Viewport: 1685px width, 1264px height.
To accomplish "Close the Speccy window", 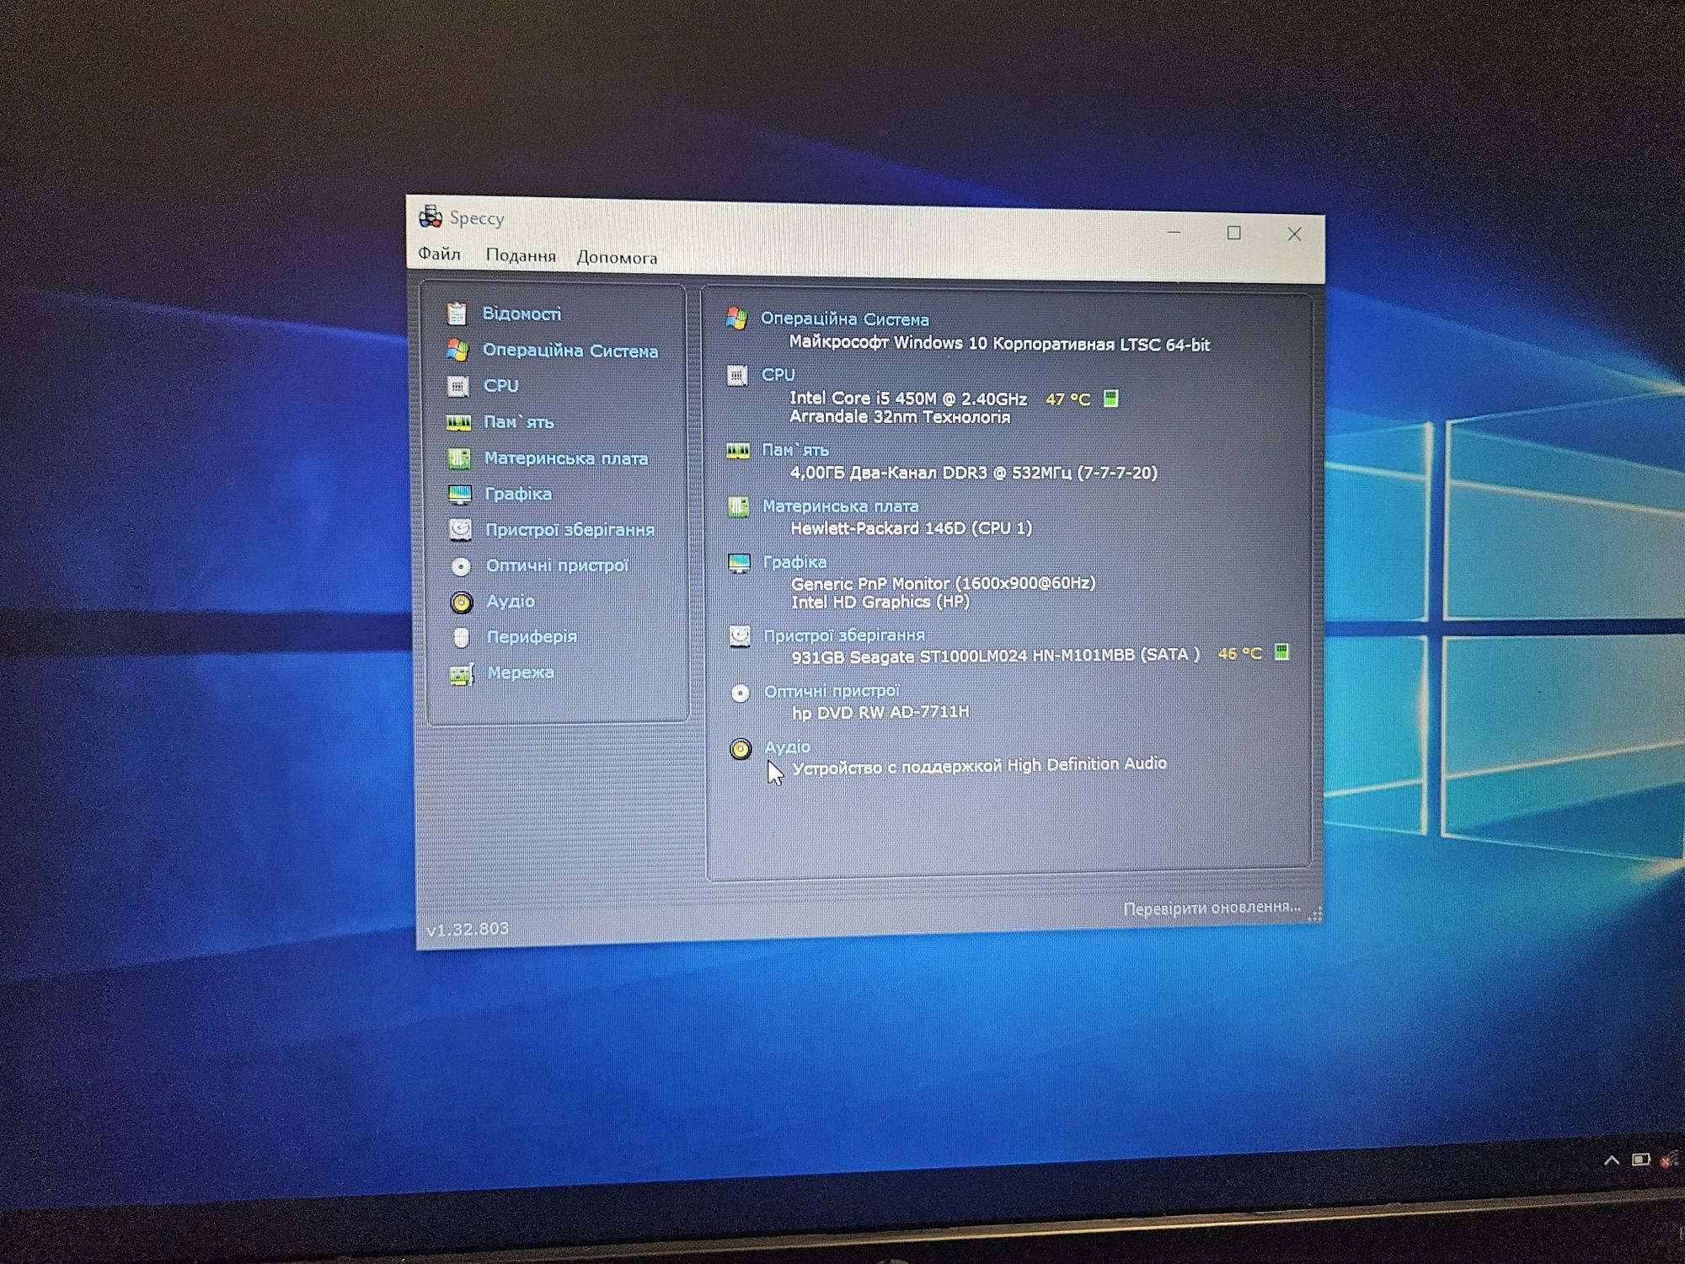I will click(x=1295, y=234).
